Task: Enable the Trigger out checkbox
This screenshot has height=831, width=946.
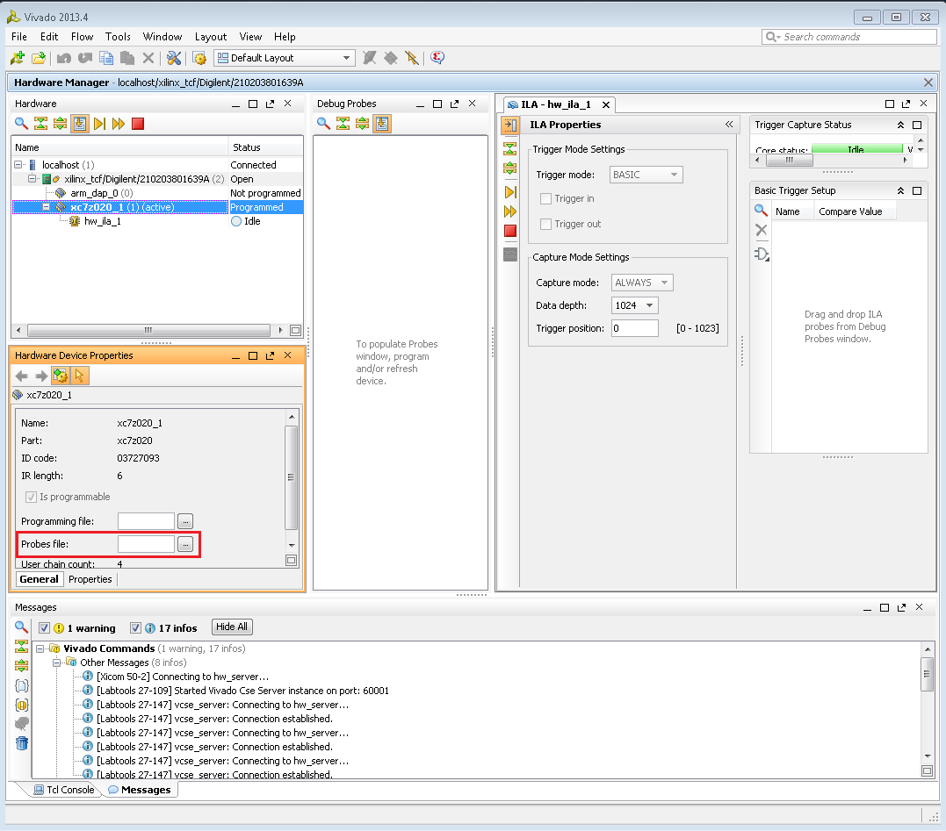Action: click(546, 224)
